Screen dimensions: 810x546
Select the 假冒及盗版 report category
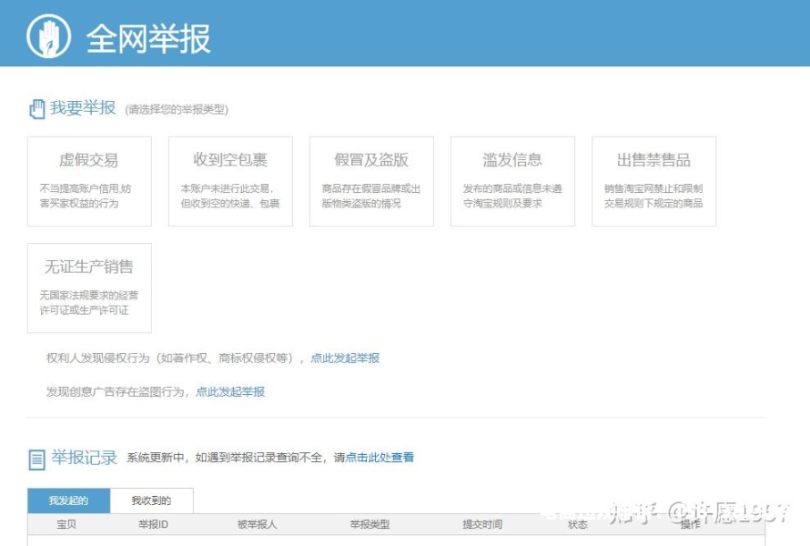click(x=371, y=181)
